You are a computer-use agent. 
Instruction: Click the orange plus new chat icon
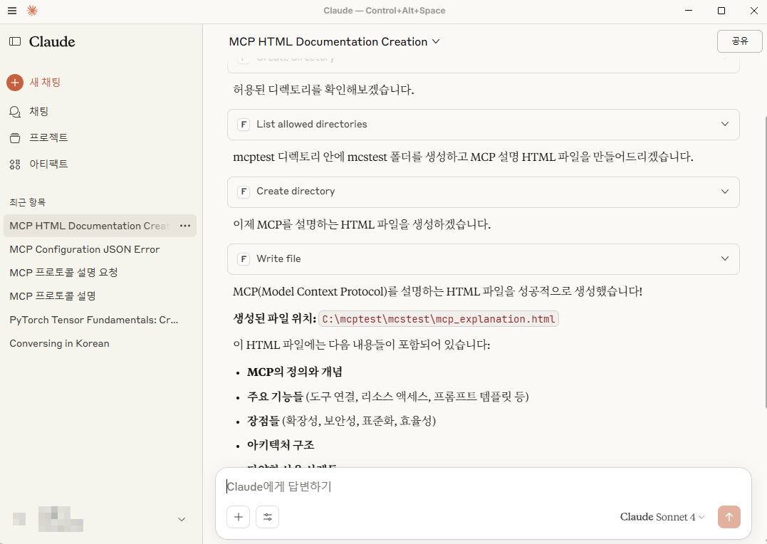pyautogui.click(x=15, y=82)
